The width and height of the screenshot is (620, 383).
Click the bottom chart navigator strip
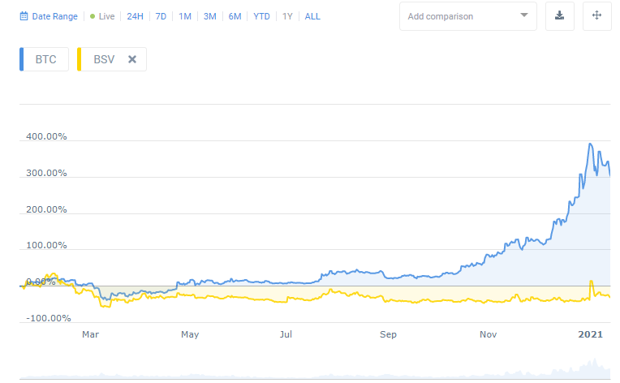(315, 372)
